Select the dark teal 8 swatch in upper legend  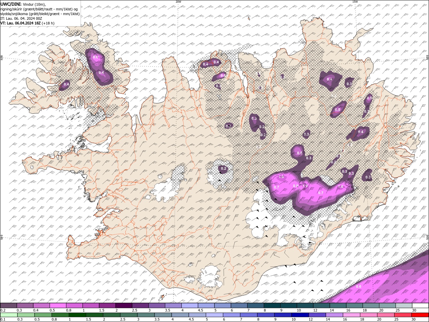271,306
